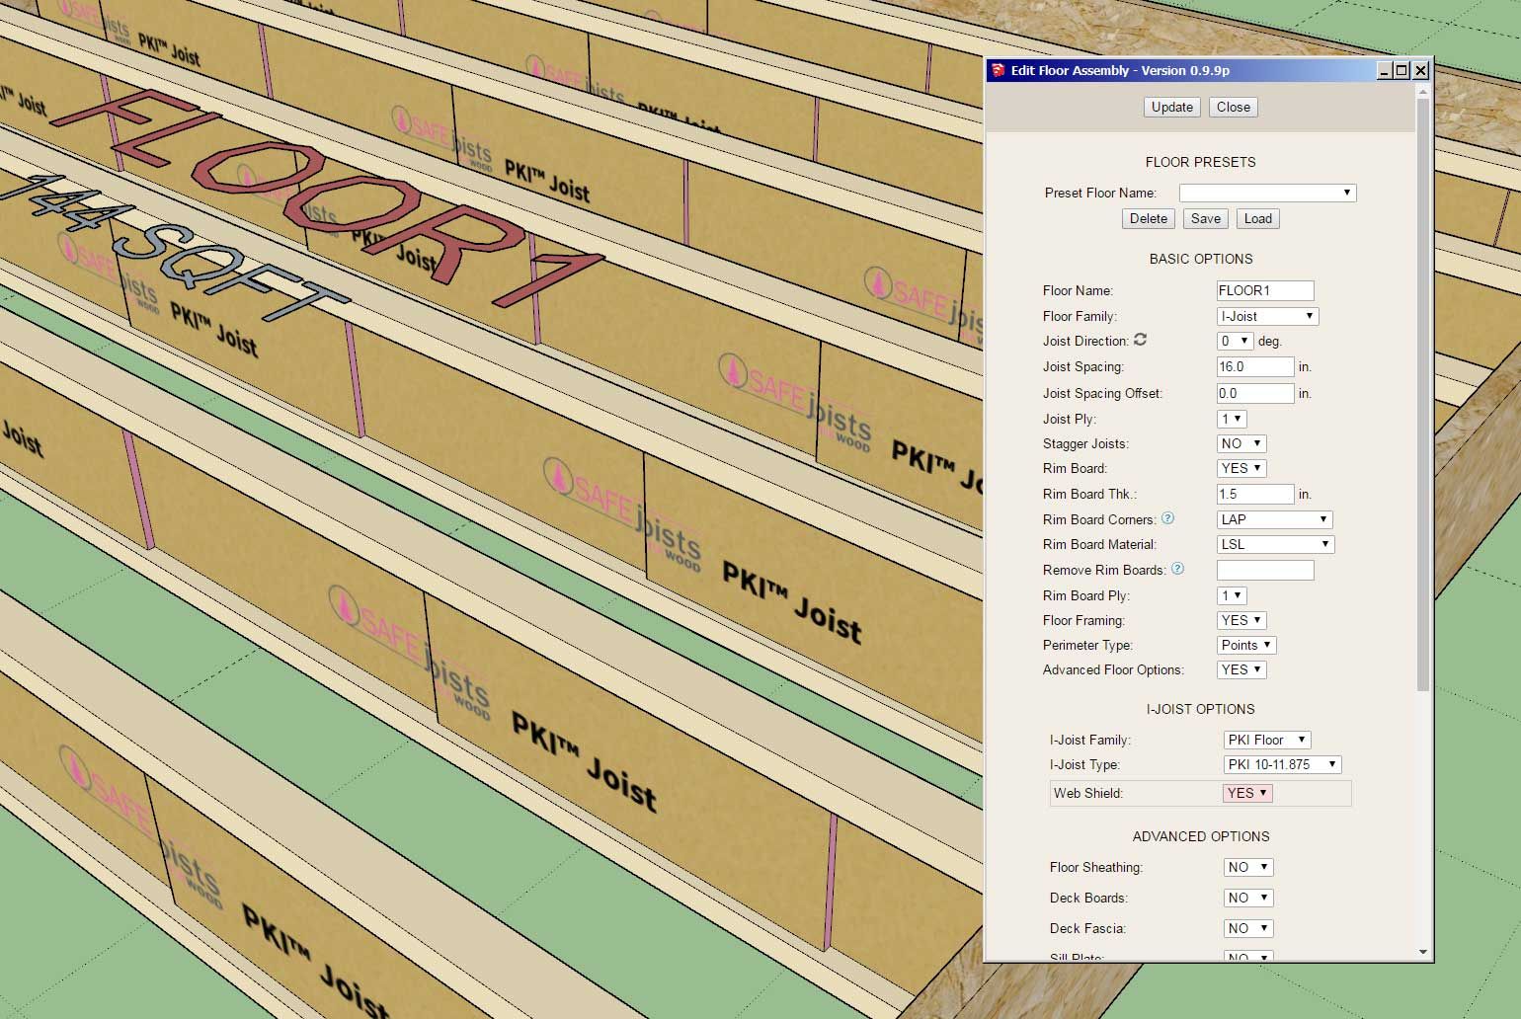The height and width of the screenshot is (1019, 1521).
Task: Click the SketchUp icon in dialog title bar
Action: point(999,70)
